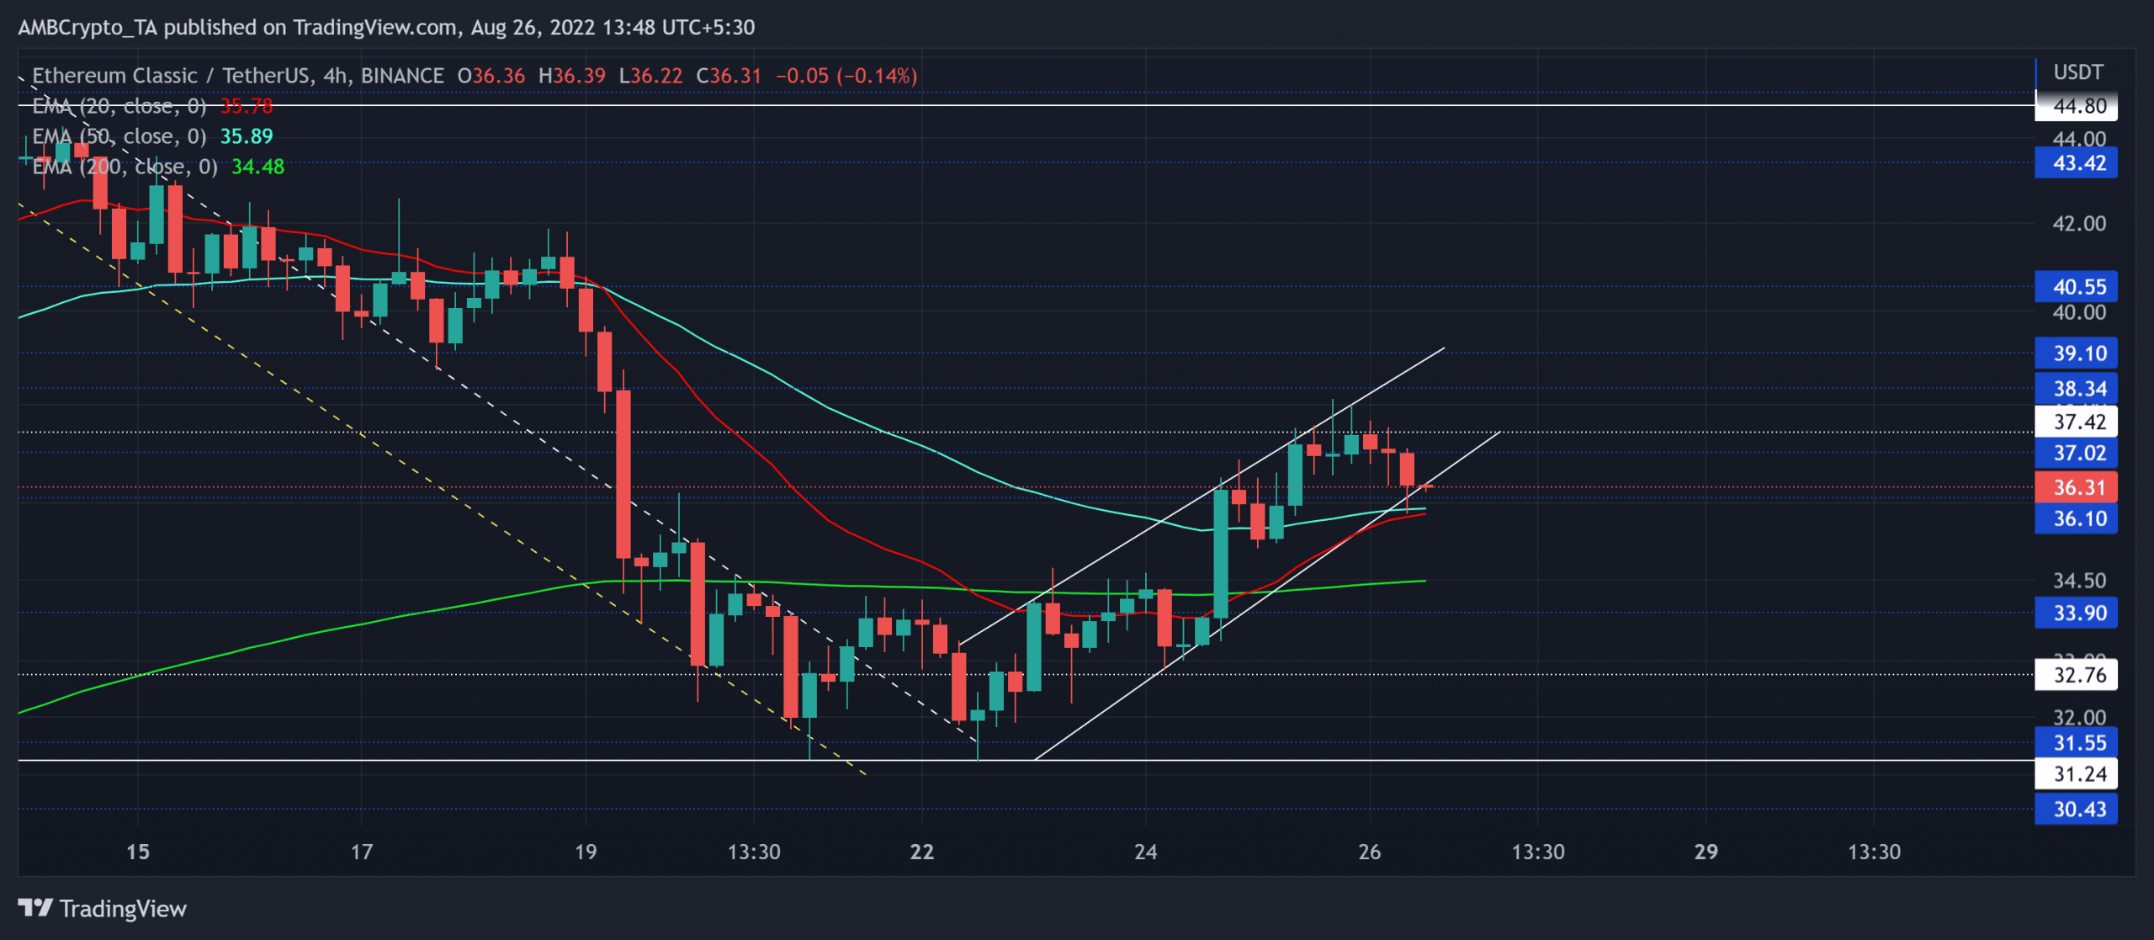Click the 32.00 axis price label
This screenshot has height=940, width=2154.
(x=2079, y=718)
